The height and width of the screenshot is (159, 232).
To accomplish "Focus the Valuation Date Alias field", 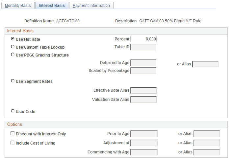I will click(x=143, y=100).
